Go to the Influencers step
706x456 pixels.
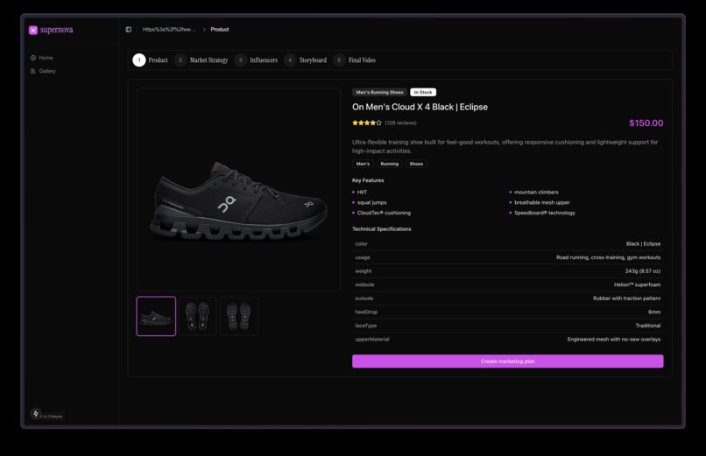[256, 60]
